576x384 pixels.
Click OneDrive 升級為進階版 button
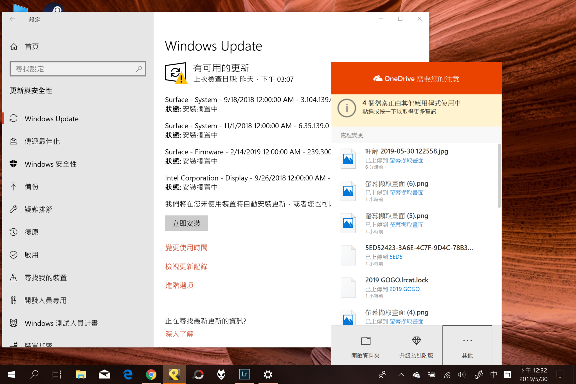(x=416, y=347)
